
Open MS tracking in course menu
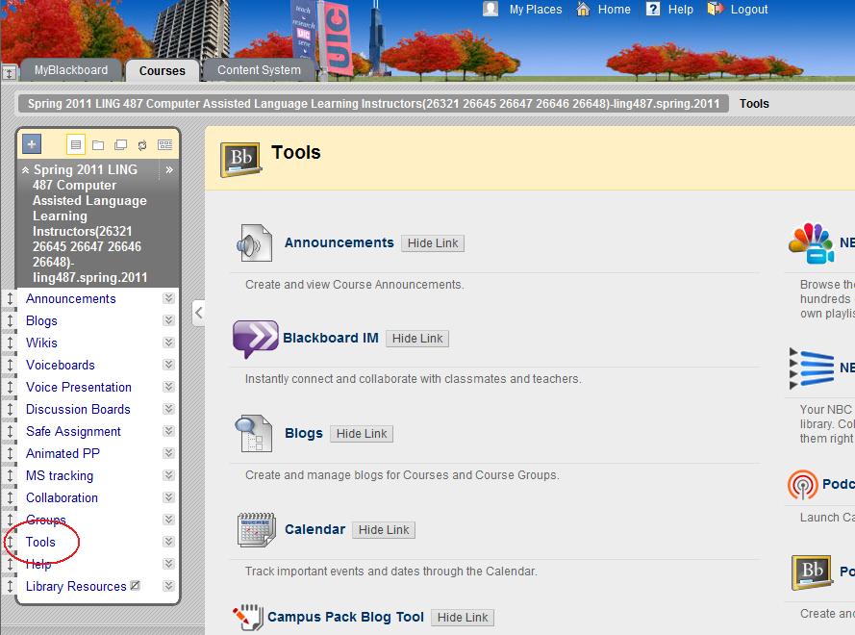(x=60, y=475)
